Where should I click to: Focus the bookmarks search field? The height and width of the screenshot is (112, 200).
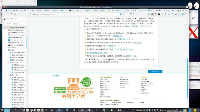pos(15,24)
